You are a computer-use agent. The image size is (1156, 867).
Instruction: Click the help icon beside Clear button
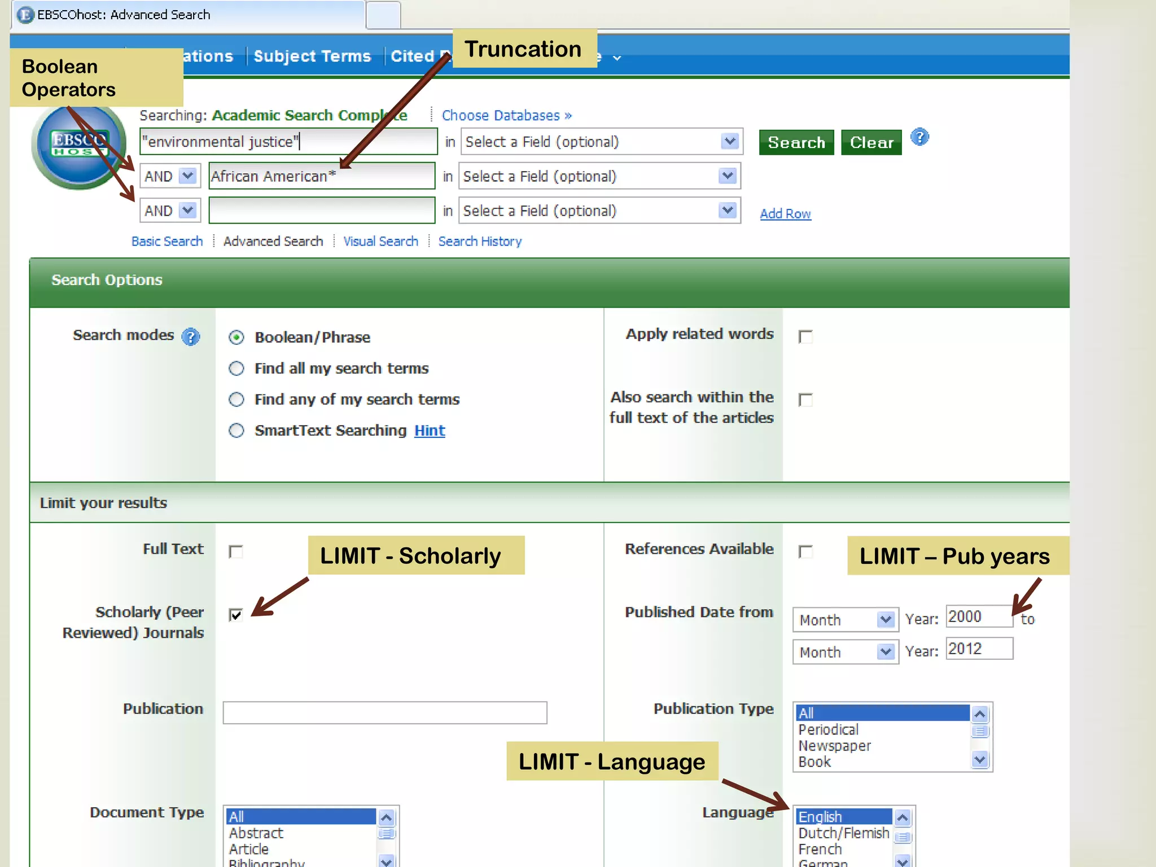919,137
